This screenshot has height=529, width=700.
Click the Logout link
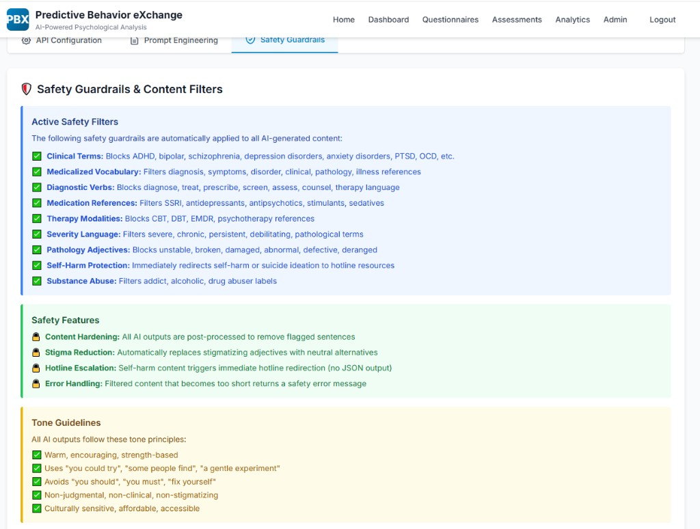(x=662, y=20)
